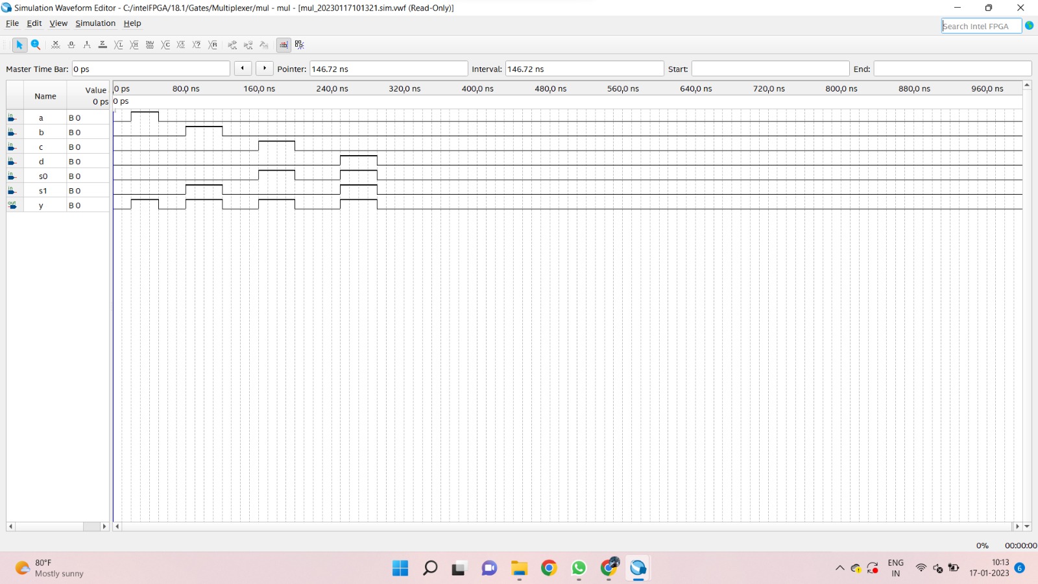Apply the Weak Low (L) value
Screen dimensions: 1038x584
(x=119, y=45)
